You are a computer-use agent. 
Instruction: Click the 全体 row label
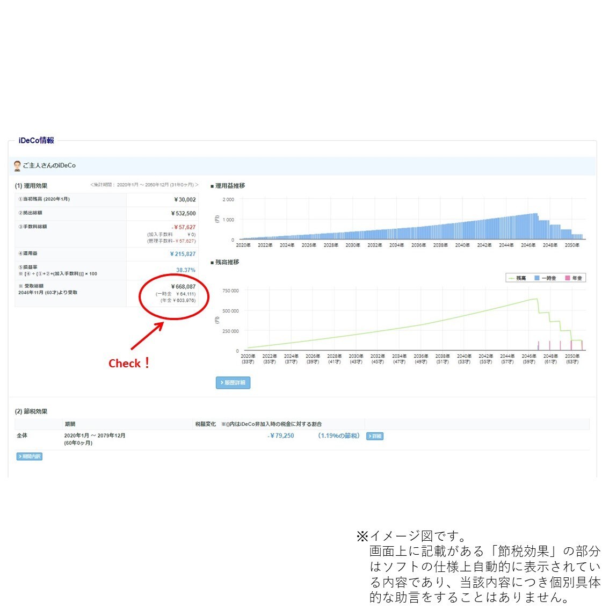22,436
